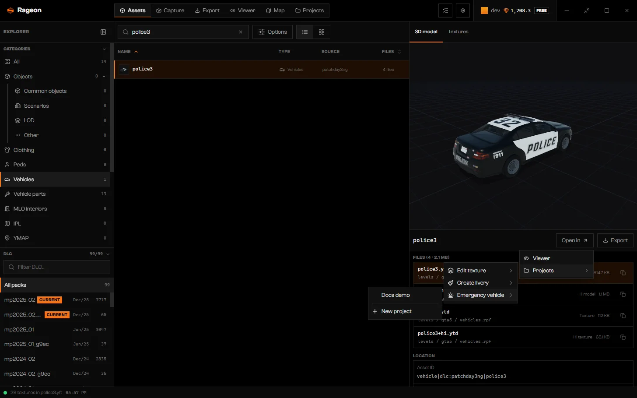The height and width of the screenshot is (398, 637).
Task: Select the 3D model tab
Action: [x=426, y=32]
